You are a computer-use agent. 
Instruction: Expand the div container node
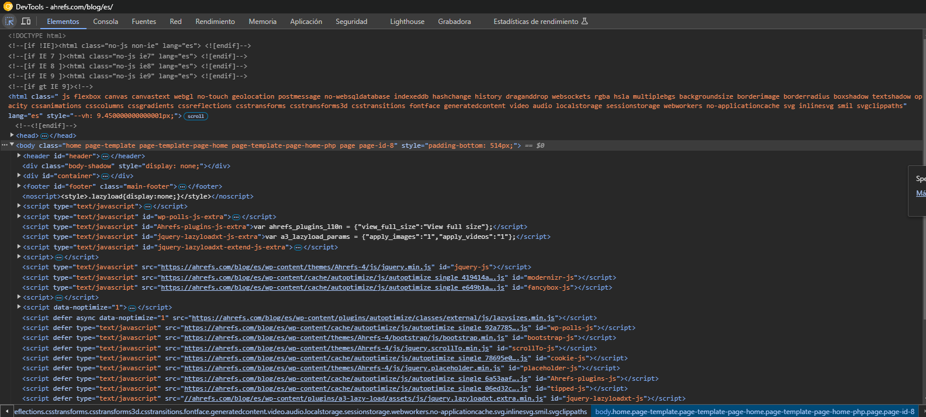(19, 176)
